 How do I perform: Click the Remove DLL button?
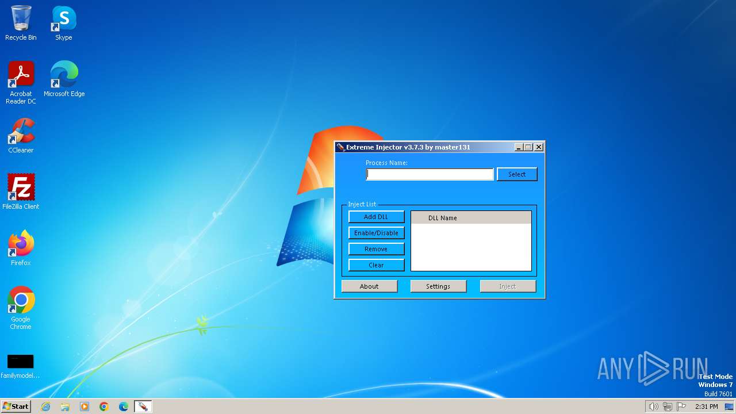[376, 249]
